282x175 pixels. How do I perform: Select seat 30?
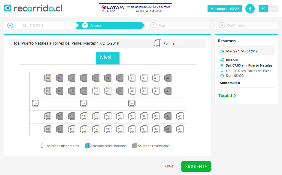click(132, 116)
